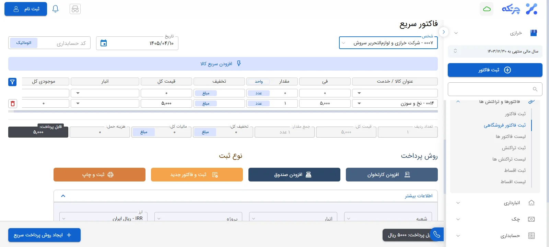The height and width of the screenshot is (247, 549).
Task: Open لیست تراکنش ها menu item
Action: [x=509, y=159]
